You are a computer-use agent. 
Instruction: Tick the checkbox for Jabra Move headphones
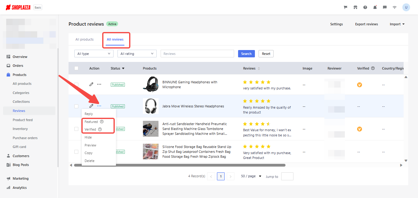pyautogui.click(x=76, y=106)
